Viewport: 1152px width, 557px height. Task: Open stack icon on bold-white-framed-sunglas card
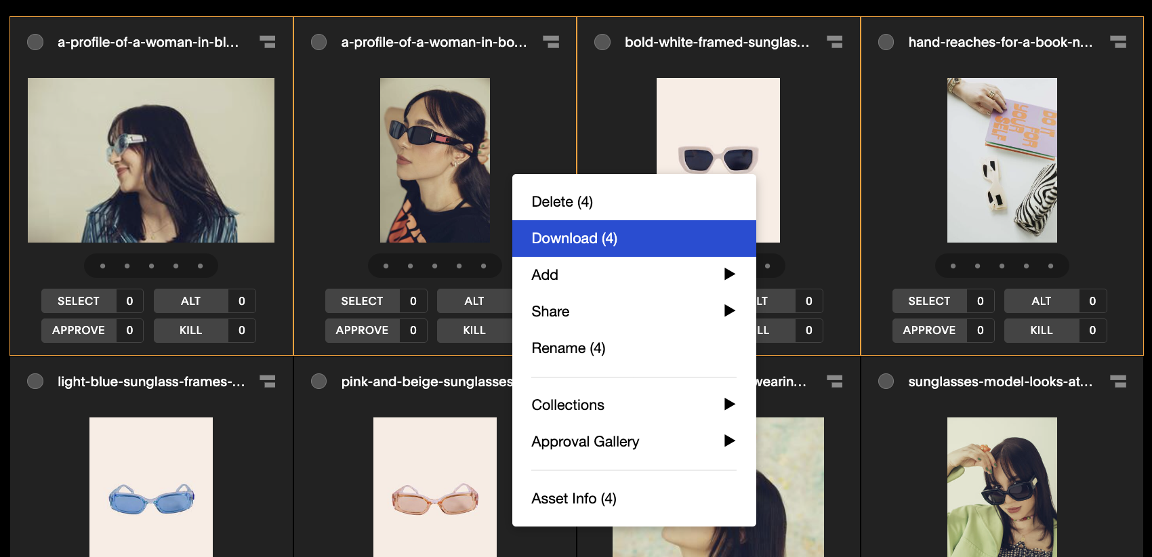(835, 42)
